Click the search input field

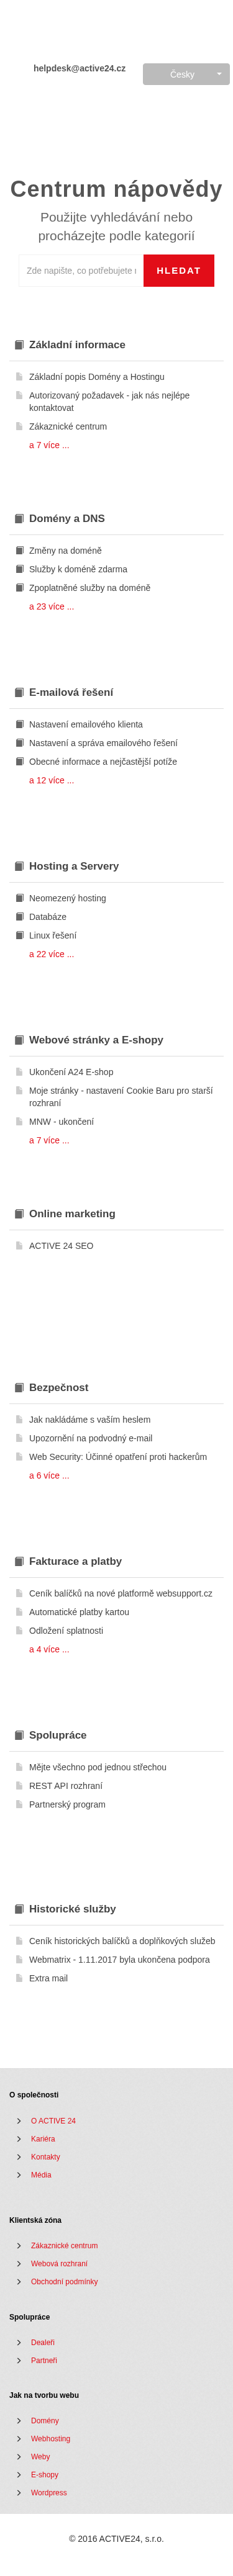point(81,270)
